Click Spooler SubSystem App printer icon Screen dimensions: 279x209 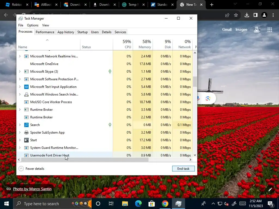[x=26, y=133]
